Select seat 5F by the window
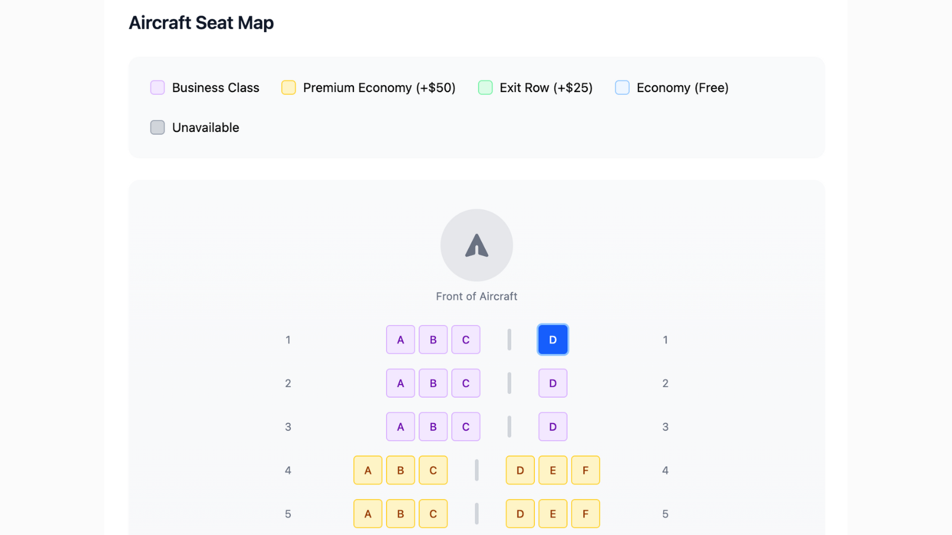 (585, 513)
